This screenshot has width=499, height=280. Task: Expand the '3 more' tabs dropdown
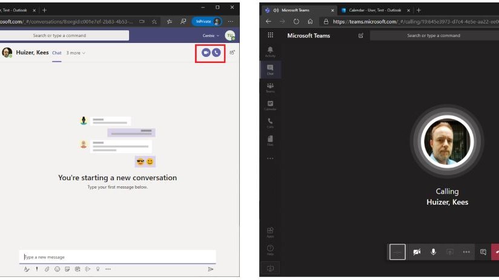[76, 53]
